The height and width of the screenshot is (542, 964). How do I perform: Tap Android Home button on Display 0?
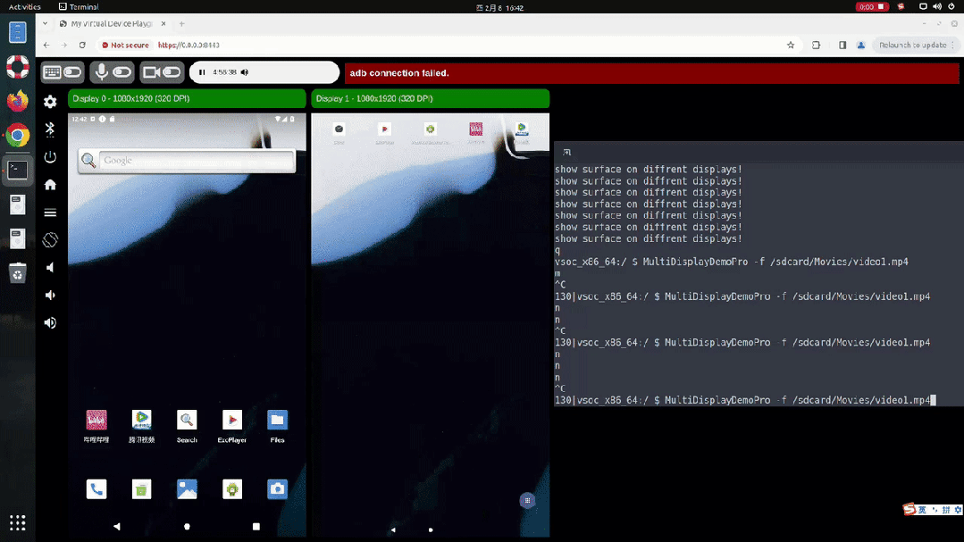[187, 527]
